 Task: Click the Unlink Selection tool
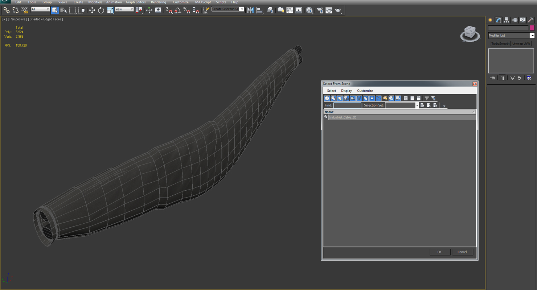pyautogui.click(x=15, y=10)
